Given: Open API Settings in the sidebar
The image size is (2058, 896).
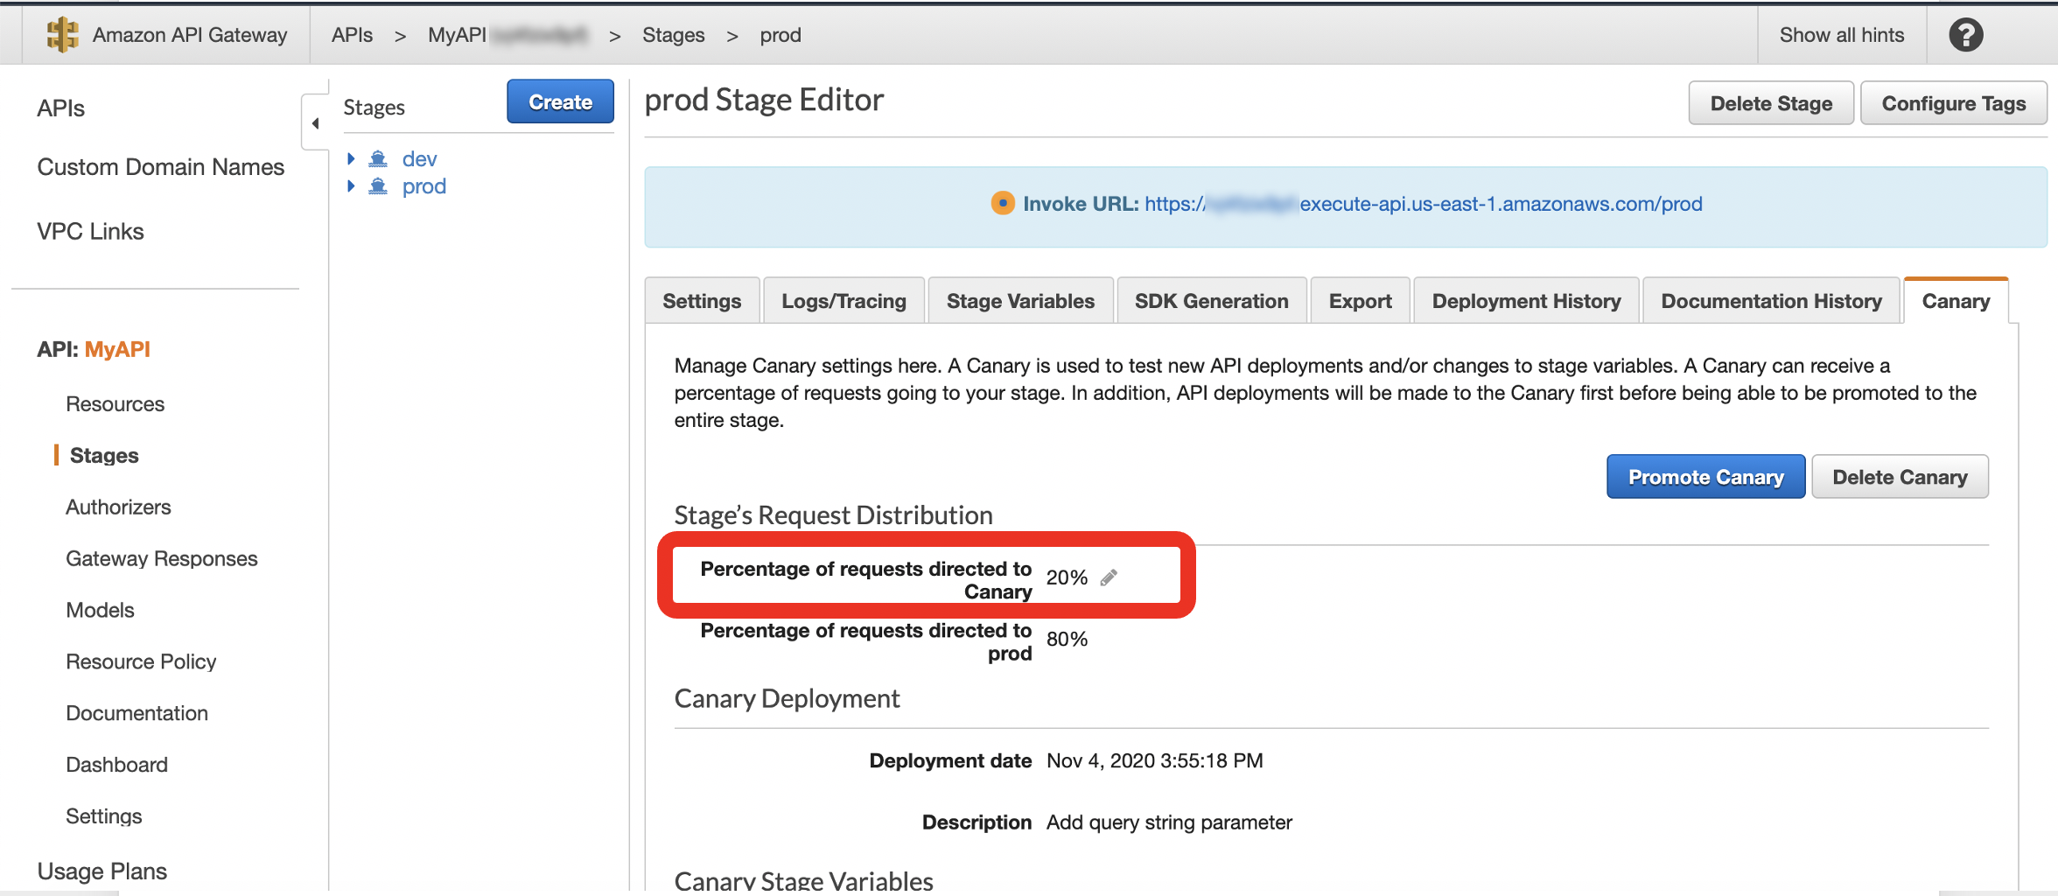Looking at the screenshot, I should [103, 817].
